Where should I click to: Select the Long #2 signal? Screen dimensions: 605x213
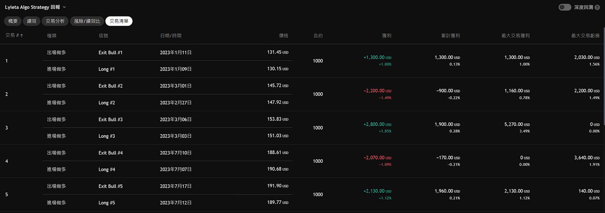[x=107, y=103]
